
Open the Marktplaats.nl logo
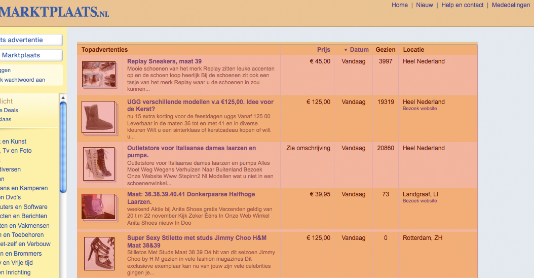(x=55, y=12)
